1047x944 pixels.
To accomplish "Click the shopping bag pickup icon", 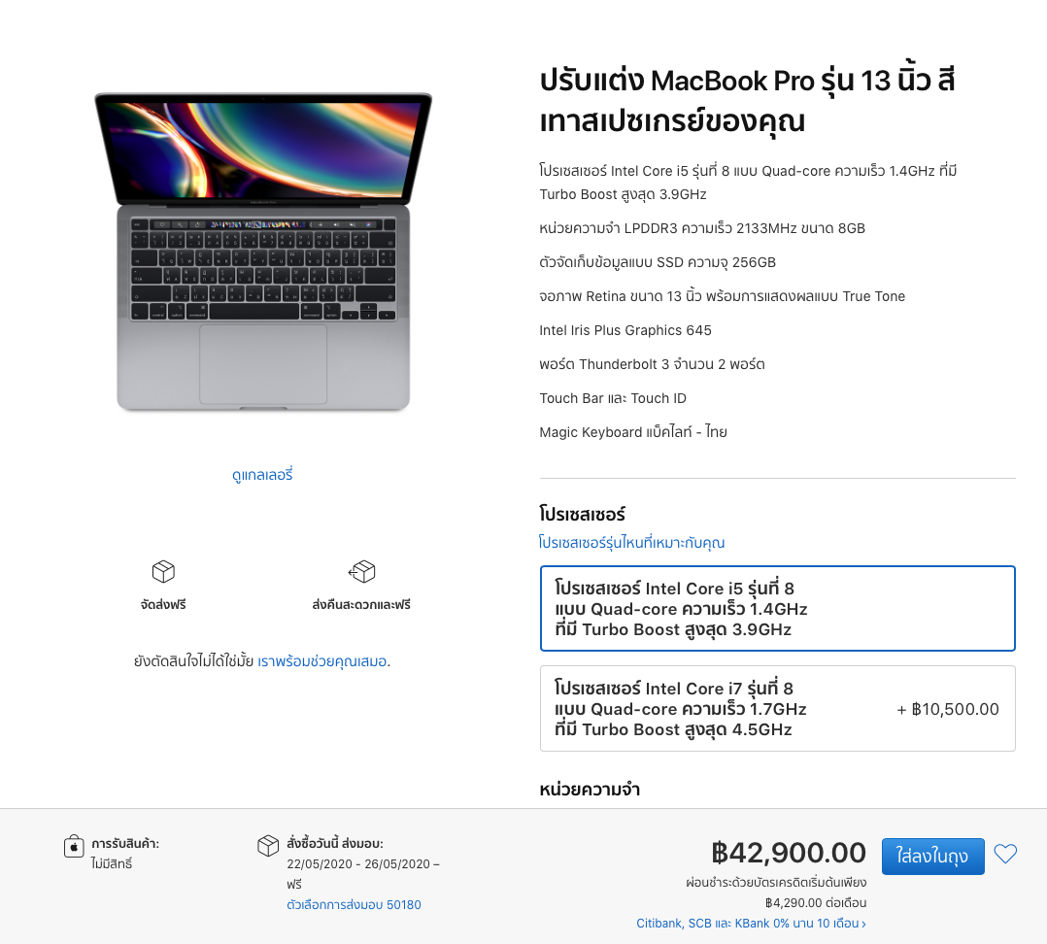I will click(74, 847).
